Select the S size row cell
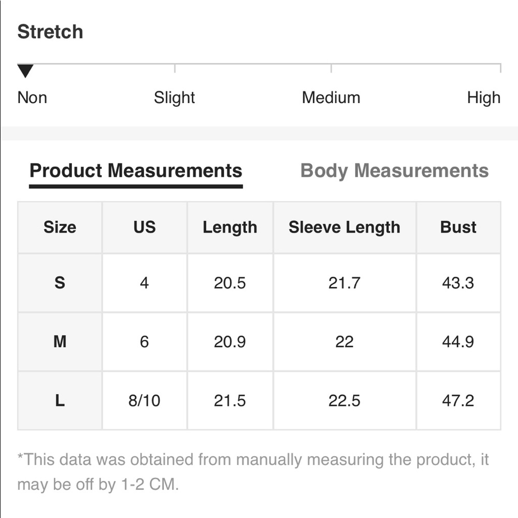518x518 pixels. coord(60,283)
